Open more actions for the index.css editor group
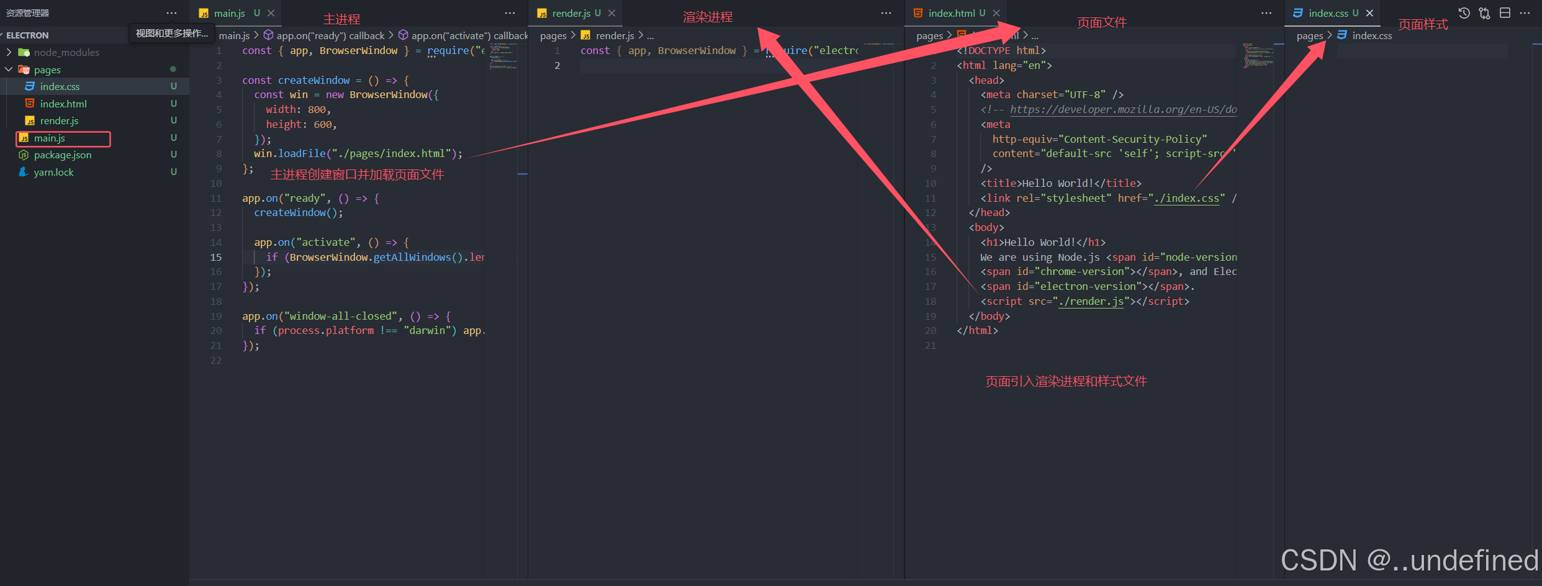The width and height of the screenshot is (1542, 586). click(x=1525, y=13)
